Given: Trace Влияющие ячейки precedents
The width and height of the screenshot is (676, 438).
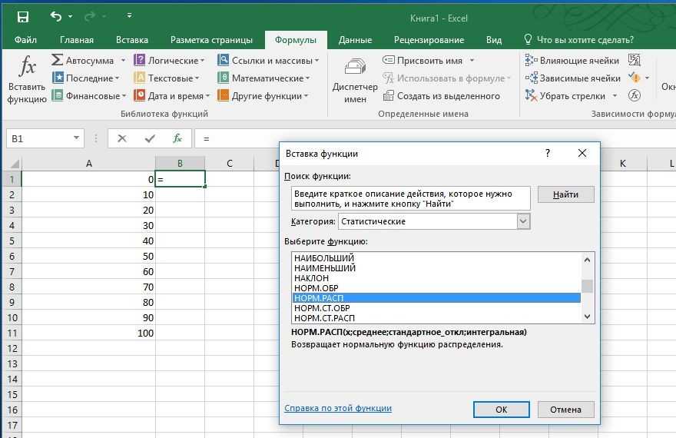Looking at the screenshot, I should (x=572, y=61).
